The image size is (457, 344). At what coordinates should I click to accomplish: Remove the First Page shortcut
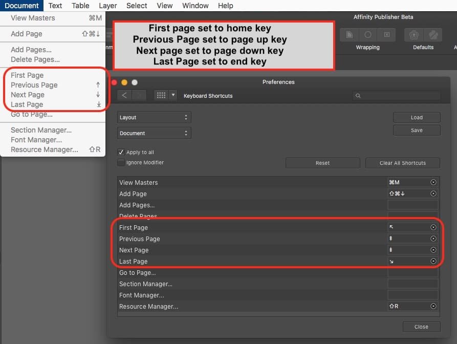coord(433,227)
